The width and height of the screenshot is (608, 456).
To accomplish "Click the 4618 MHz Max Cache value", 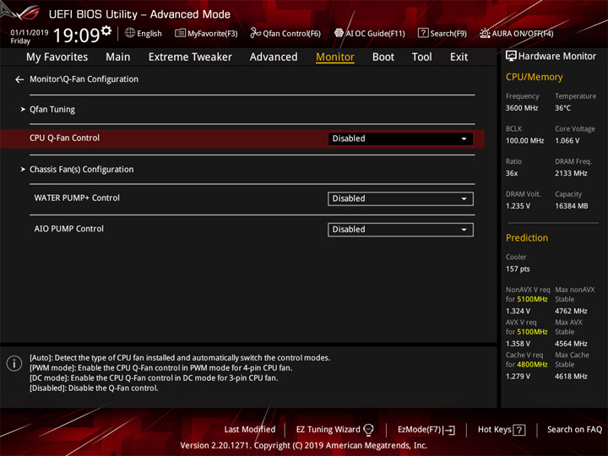I will coord(571,376).
